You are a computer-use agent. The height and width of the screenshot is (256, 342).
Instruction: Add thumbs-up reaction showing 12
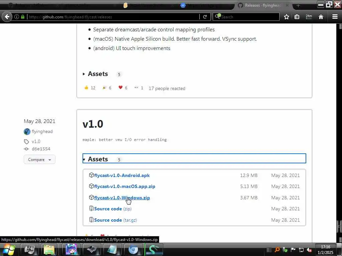click(x=90, y=88)
